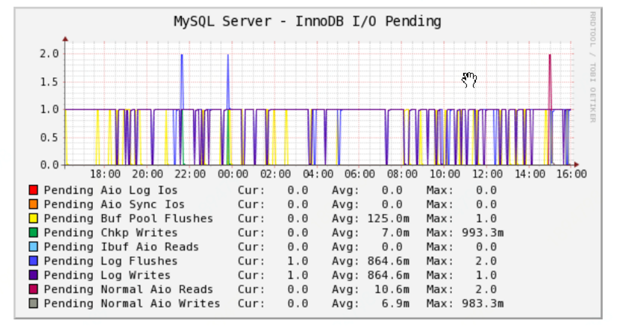Click the 04:00 x-axis time label
The width and height of the screenshot is (620, 326).
tap(317, 174)
